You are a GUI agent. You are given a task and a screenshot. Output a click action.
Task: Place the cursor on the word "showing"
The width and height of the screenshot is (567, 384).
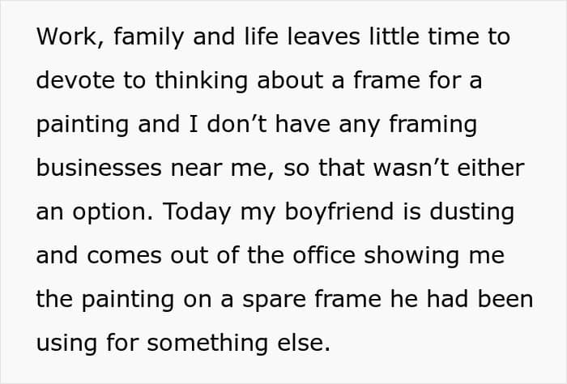(x=411, y=256)
